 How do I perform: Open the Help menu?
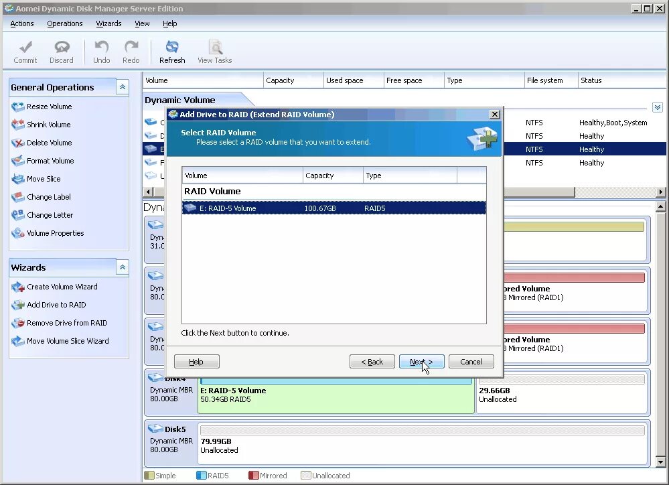170,23
